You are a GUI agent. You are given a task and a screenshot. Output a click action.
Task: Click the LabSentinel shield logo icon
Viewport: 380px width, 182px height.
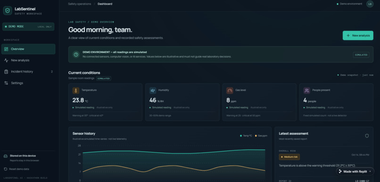[x=8, y=11]
